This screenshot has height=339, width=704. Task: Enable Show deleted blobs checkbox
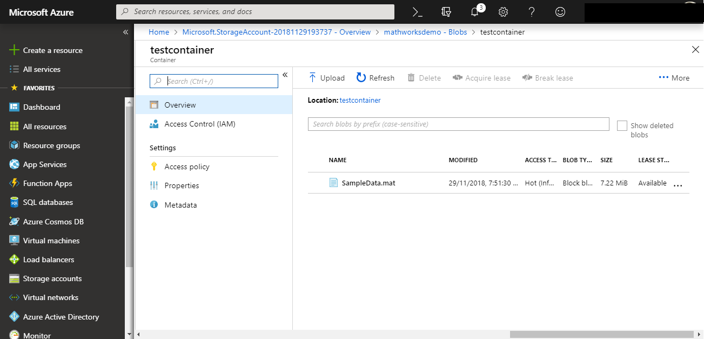pos(622,125)
